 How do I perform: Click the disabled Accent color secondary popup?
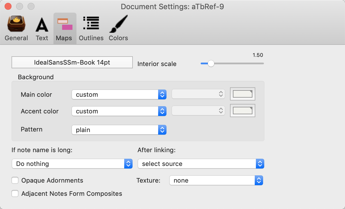[x=198, y=111]
